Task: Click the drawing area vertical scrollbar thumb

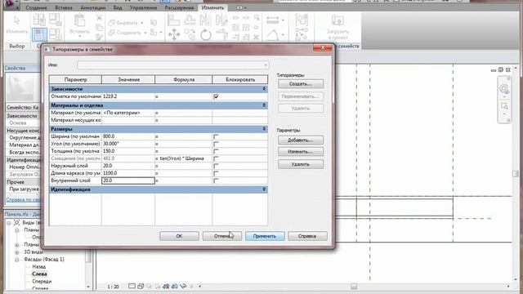Action: [516, 173]
